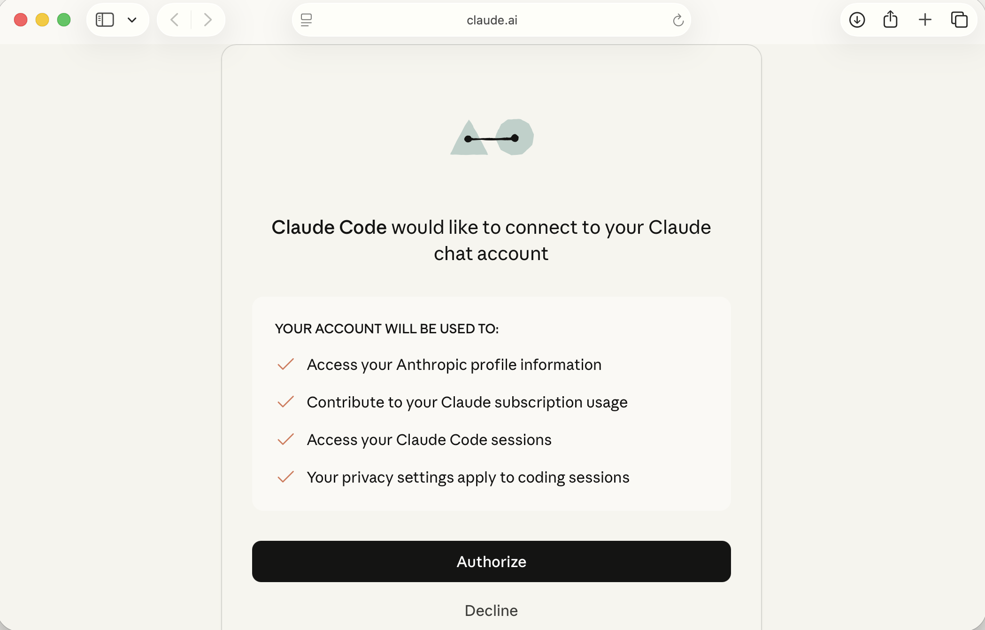
Task: Click the Claude Code sessions checkmark
Action: click(285, 439)
